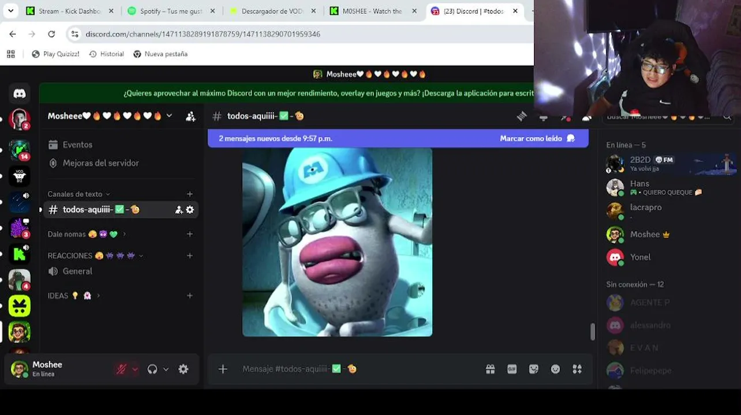
Task: Create a channel in Canales de texto
Action: (190, 194)
